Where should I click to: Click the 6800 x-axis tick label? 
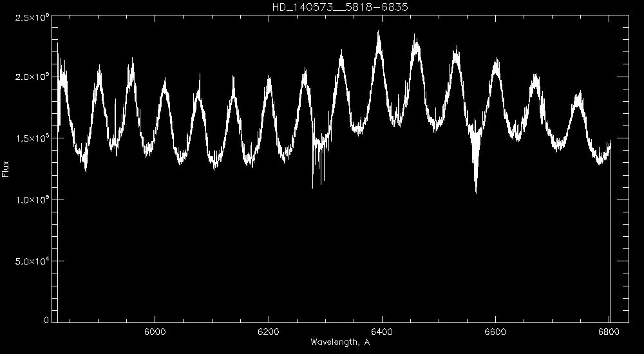click(609, 332)
